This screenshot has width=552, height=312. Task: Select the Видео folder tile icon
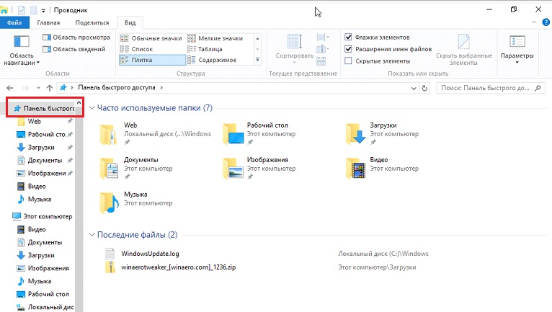point(356,169)
